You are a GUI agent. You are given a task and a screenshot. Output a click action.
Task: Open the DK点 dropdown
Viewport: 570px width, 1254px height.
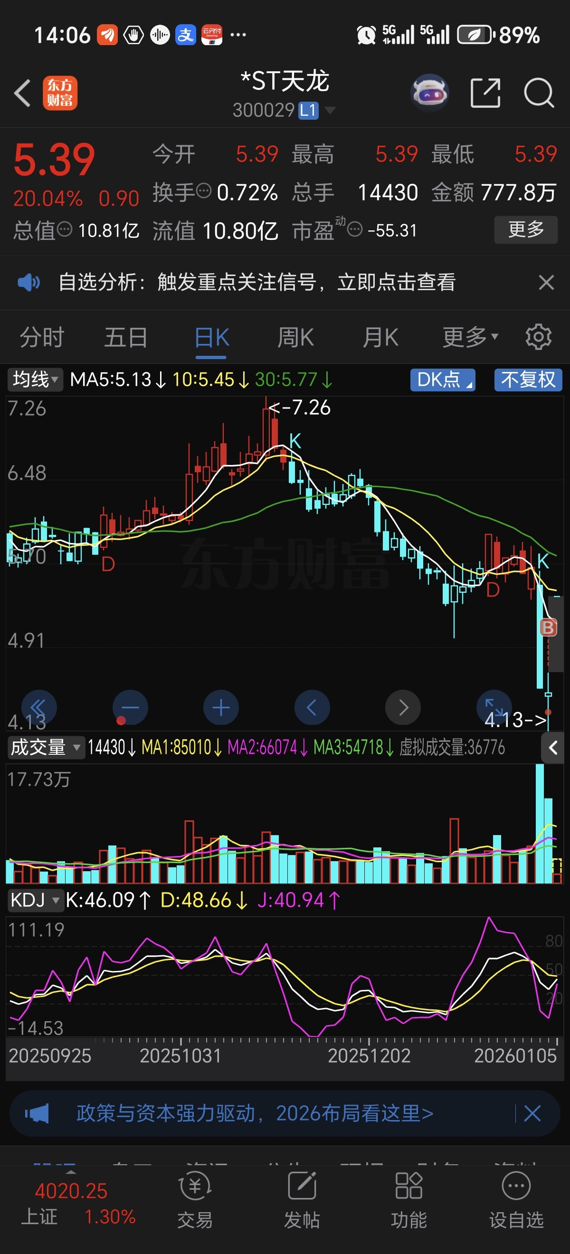click(x=443, y=379)
